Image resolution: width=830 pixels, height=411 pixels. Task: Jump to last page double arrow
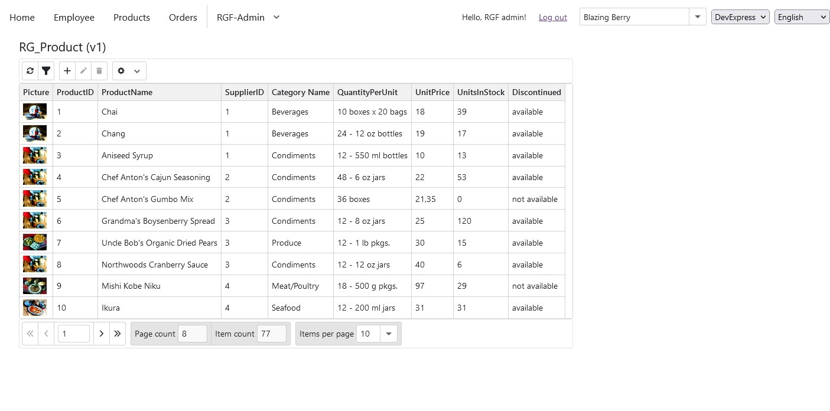click(118, 334)
